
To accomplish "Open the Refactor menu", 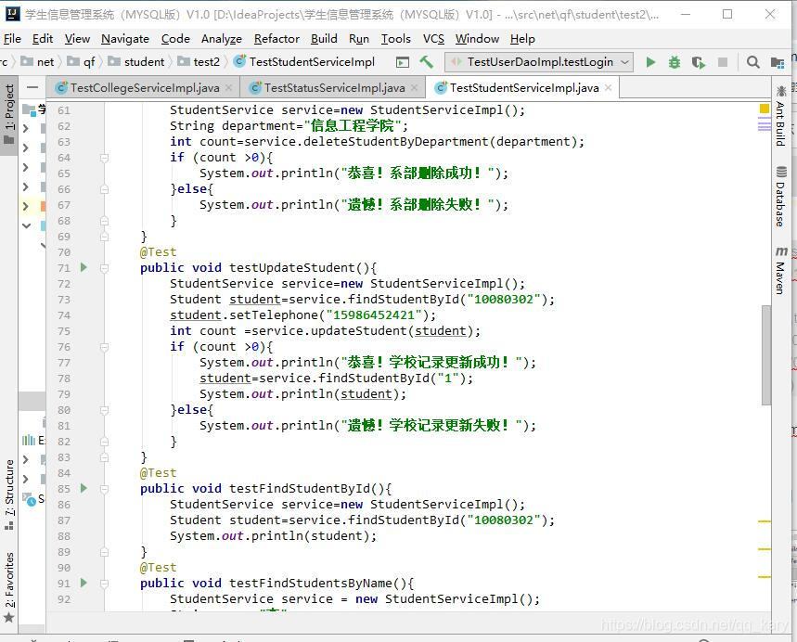I will [277, 39].
